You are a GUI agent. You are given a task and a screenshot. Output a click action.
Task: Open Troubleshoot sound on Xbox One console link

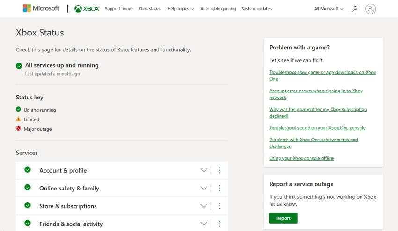[317, 128]
